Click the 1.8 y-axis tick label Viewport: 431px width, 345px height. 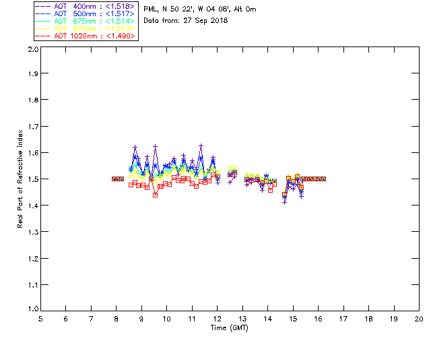(33, 100)
